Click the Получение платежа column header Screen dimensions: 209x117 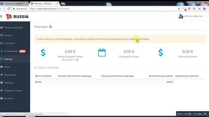[x=187, y=76]
